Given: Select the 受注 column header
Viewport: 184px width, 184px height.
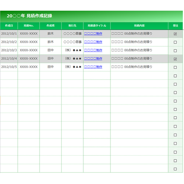Looking at the screenshot, I should tap(176, 26).
